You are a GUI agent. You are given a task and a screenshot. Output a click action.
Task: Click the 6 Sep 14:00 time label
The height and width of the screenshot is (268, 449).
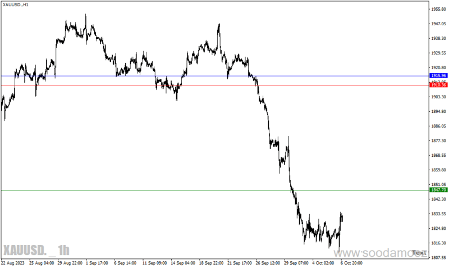tap(125, 263)
